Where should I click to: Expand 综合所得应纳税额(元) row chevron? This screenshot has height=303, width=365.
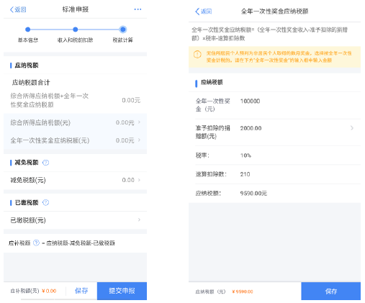coord(139,122)
